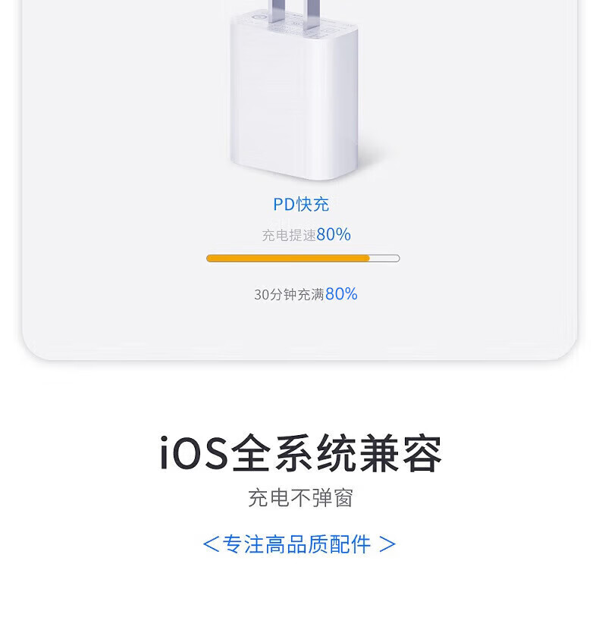Click the orange filled progress bar section
Image resolution: width=599 pixels, height=617 pixels.
(288, 258)
